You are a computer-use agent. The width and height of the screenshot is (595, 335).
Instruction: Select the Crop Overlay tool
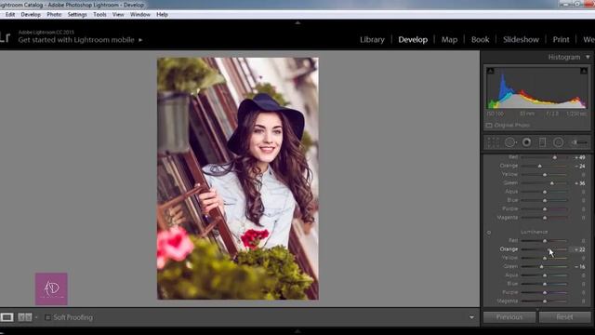[x=493, y=142]
